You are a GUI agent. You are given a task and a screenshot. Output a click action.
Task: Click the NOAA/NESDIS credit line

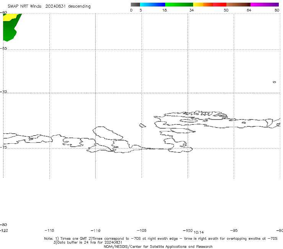158,246
